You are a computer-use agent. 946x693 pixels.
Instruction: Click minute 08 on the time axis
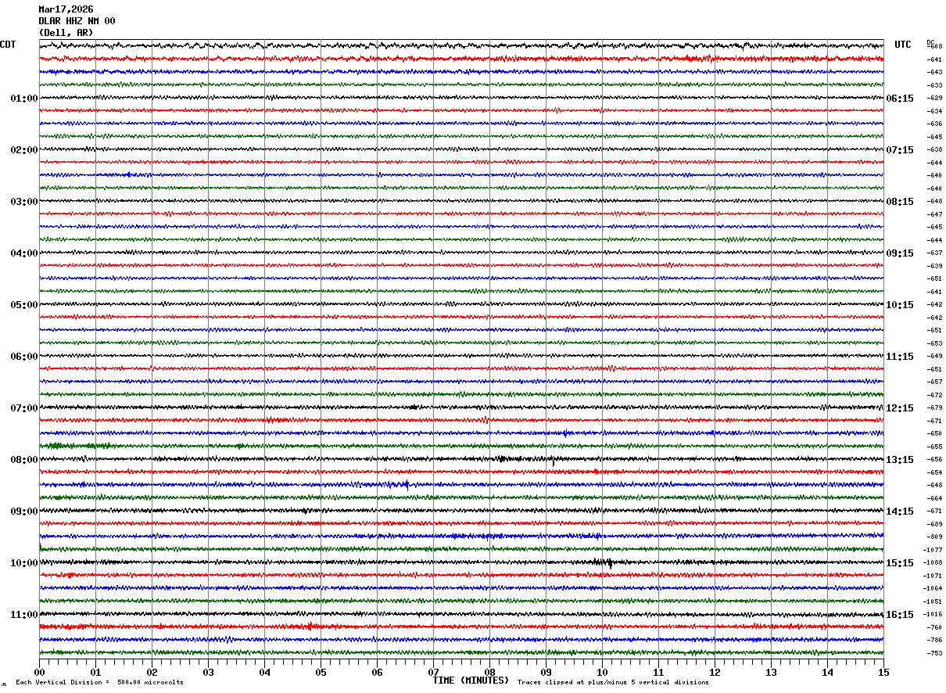[x=489, y=672]
